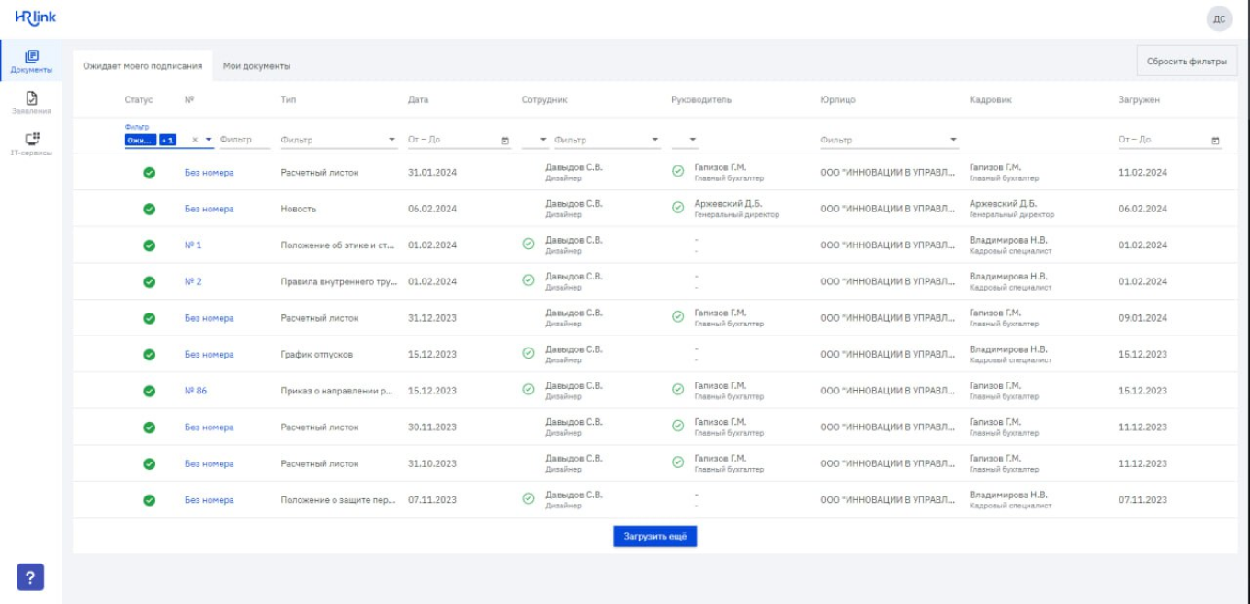Click the Сбросить фильтры button
Screen dimensions: 1250x604
click(x=1187, y=62)
